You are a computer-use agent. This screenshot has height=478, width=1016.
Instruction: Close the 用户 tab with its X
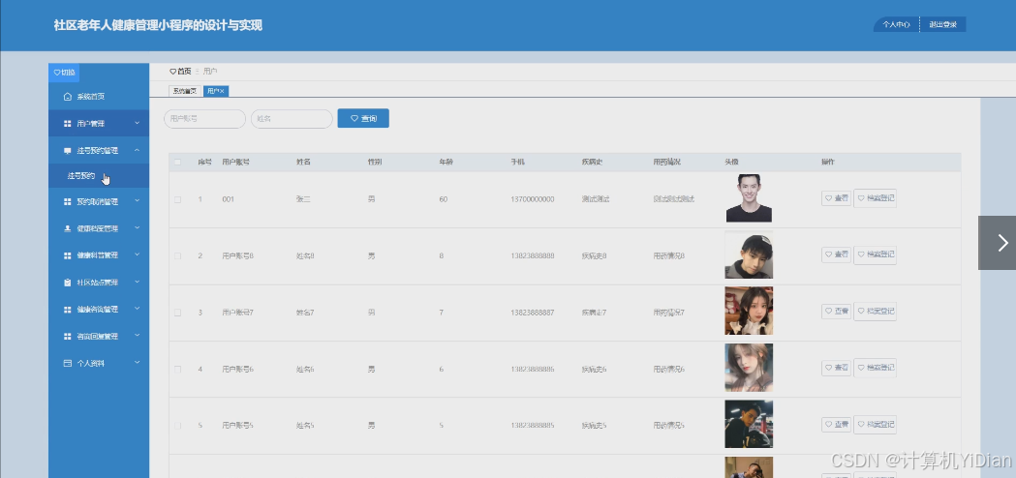(x=222, y=91)
